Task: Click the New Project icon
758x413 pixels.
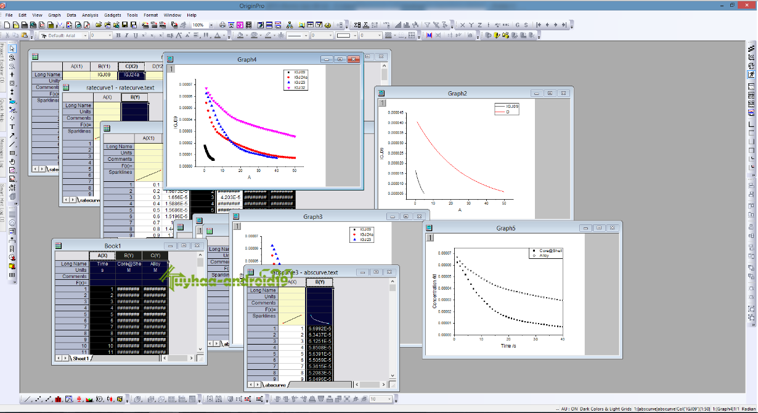Action: (6, 25)
